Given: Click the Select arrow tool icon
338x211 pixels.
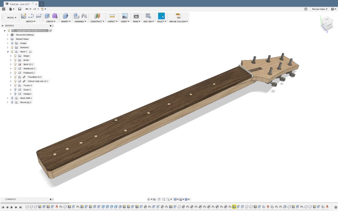Looking at the screenshot, I should click(161, 16).
